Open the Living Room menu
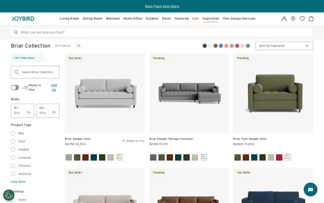This screenshot has width=324, height=203. (69, 18)
